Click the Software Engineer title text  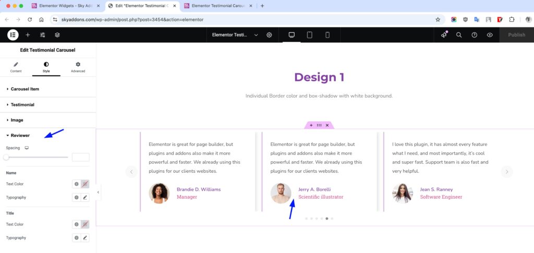(441, 197)
